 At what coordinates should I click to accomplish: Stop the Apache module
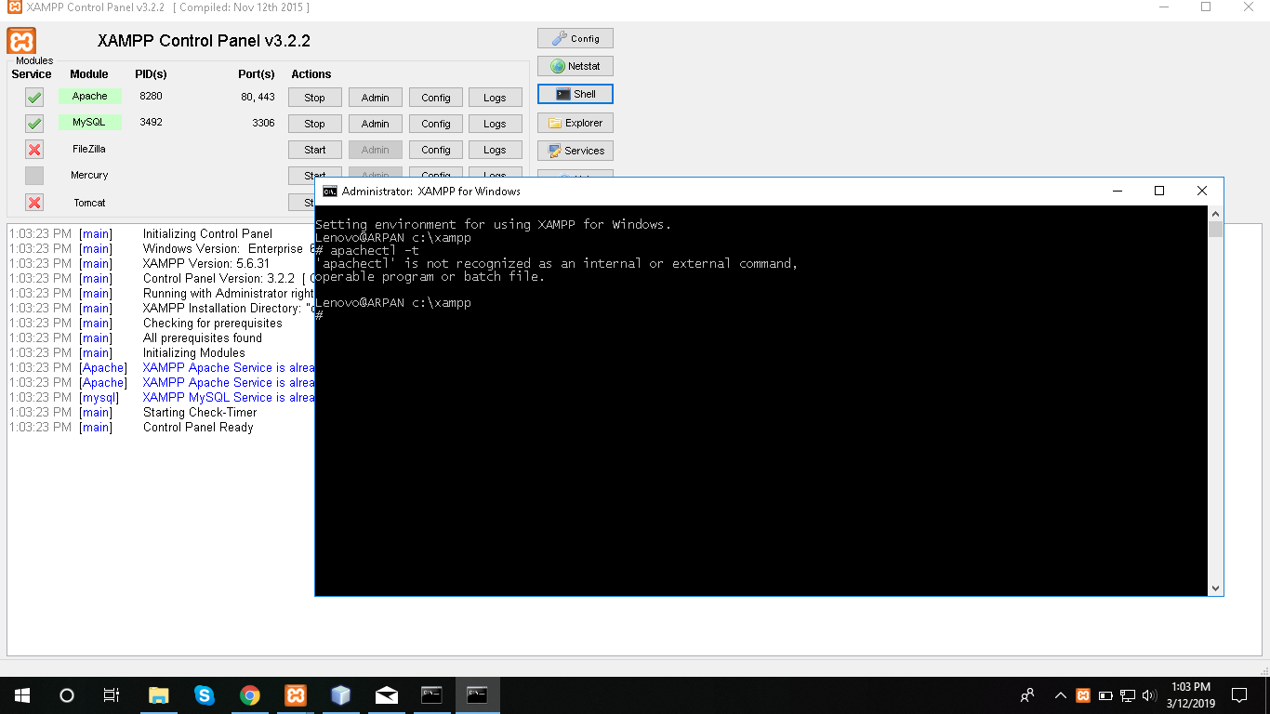(x=314, y=97)
